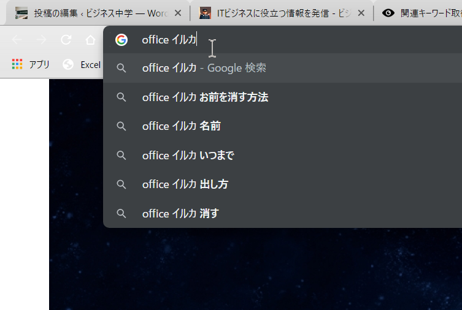Image resolution: width=462 pixels, height=310 pixels.
Task: Click the Google logo in address bar
Action: point(121,40)
